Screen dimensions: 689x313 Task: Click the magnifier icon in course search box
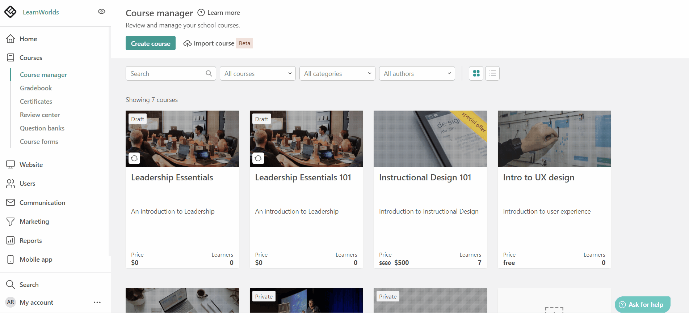209,73
